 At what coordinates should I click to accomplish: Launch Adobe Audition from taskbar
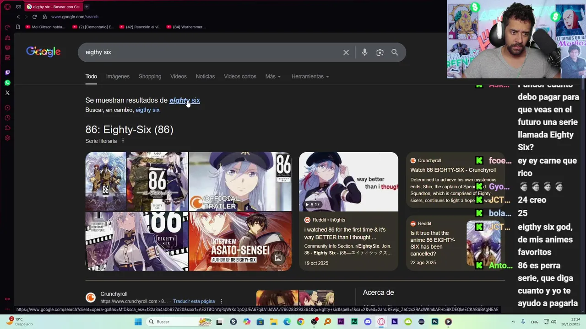click(x=354, y=322)
